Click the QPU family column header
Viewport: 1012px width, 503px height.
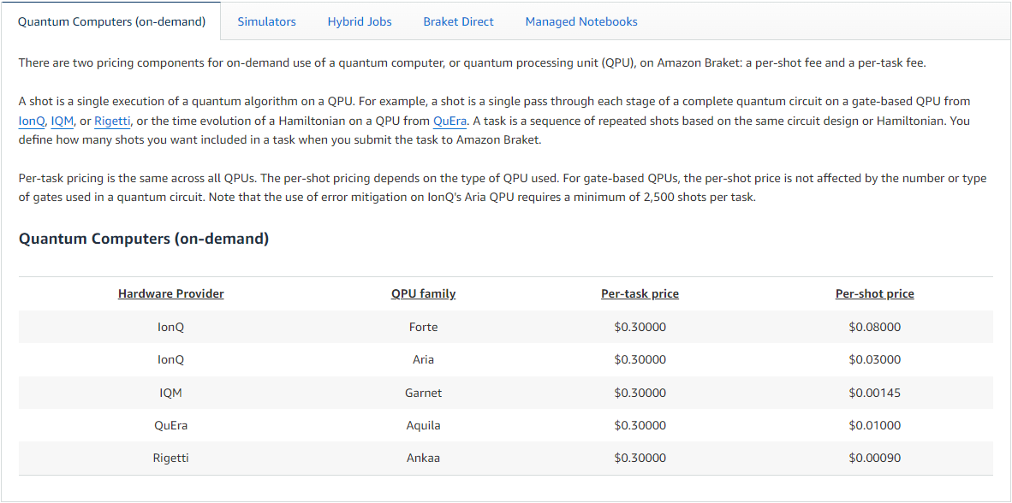click(x=424, y=294)
